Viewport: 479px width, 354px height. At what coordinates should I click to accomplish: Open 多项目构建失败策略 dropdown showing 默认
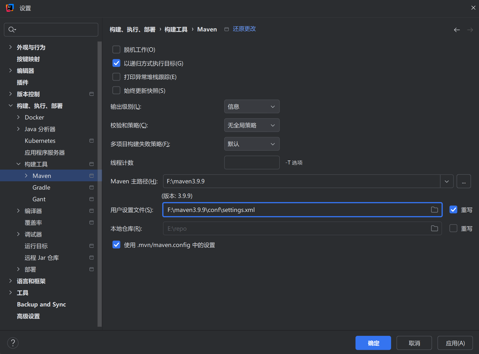252,144
